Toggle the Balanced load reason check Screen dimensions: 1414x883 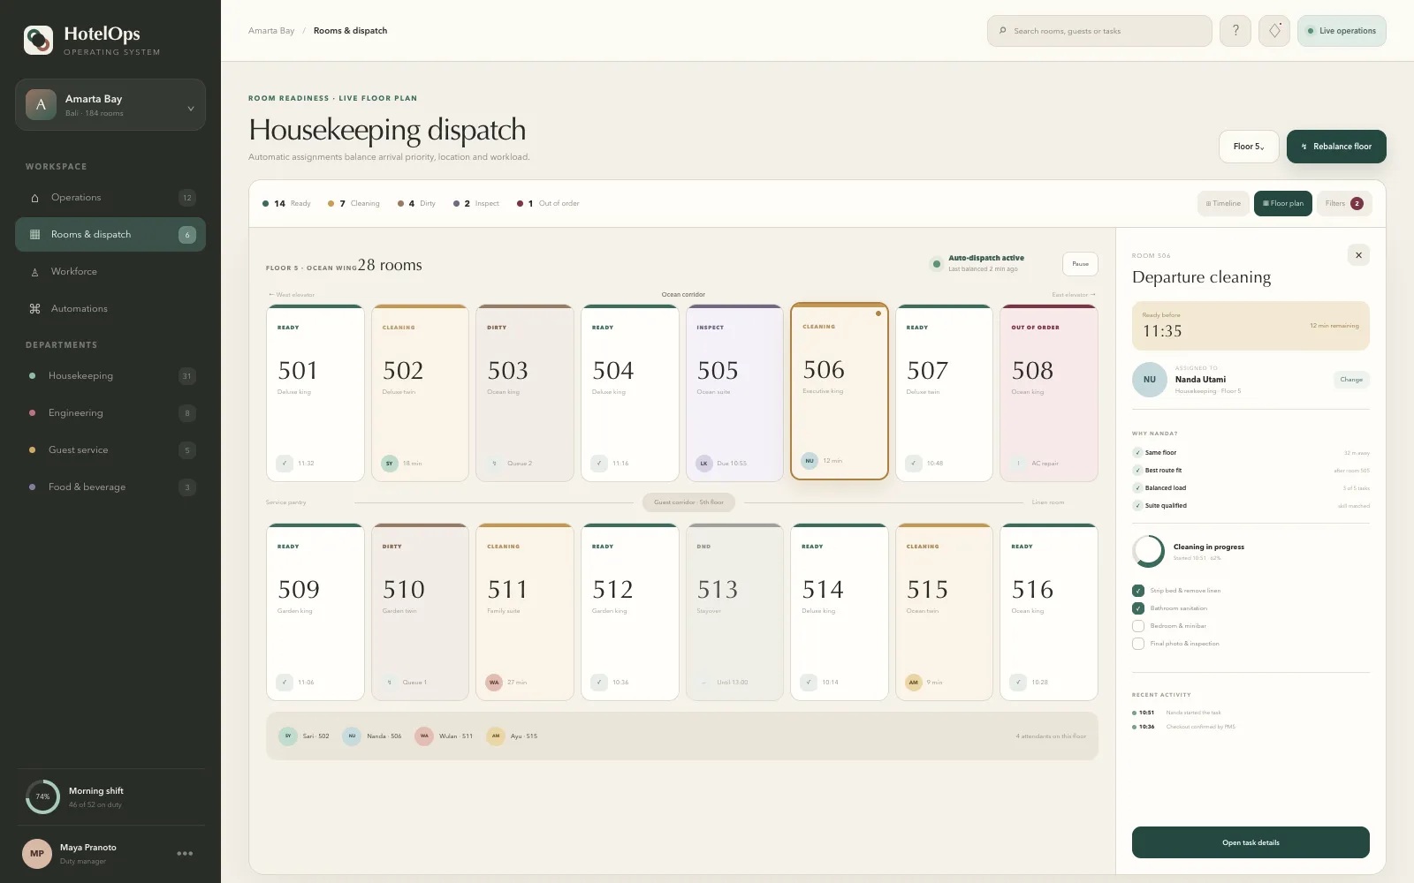tap(1137, 488)
